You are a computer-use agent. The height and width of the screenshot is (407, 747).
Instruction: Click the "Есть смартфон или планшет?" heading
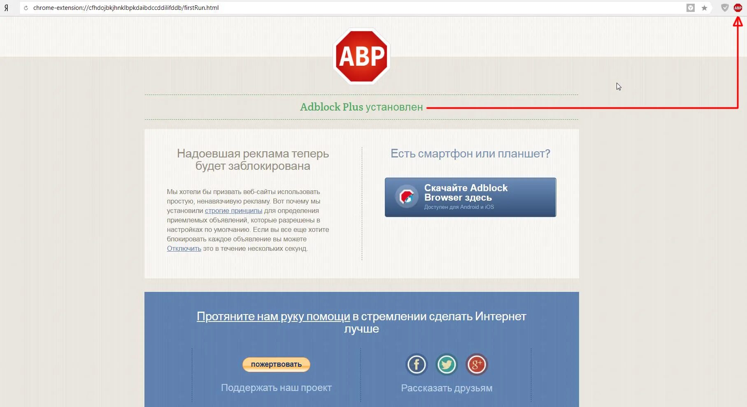tap(470, 153)
